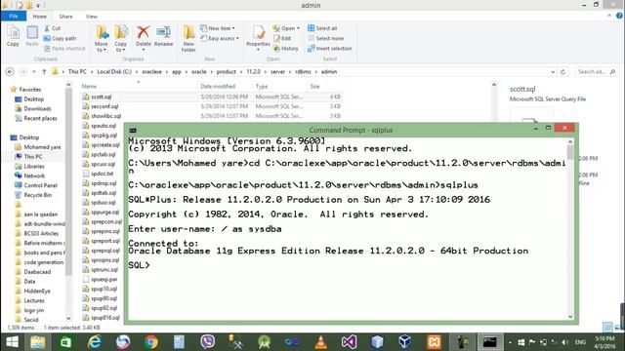Switch to the Share ribbon tab
This screenshot has height=351, width=625.
click(x=65, y=17)
